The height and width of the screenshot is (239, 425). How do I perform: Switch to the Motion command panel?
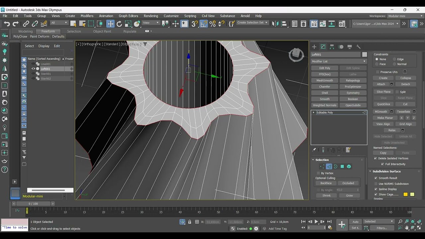341,47
